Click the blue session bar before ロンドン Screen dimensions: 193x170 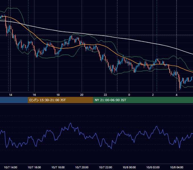[x=14, y=100]
